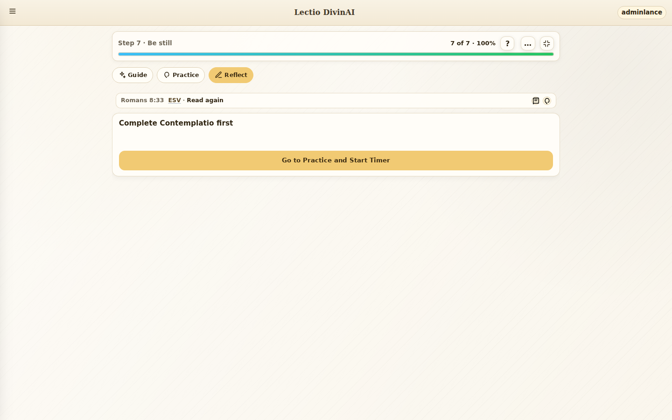Image resolution: width=672 pixels, height=420 pixels.
Task: Click the breath circle icon in the passage bar
Action: [547, 101]
